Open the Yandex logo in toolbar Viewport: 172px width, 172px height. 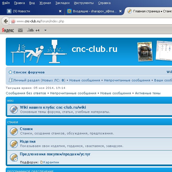tap(8, 30)
